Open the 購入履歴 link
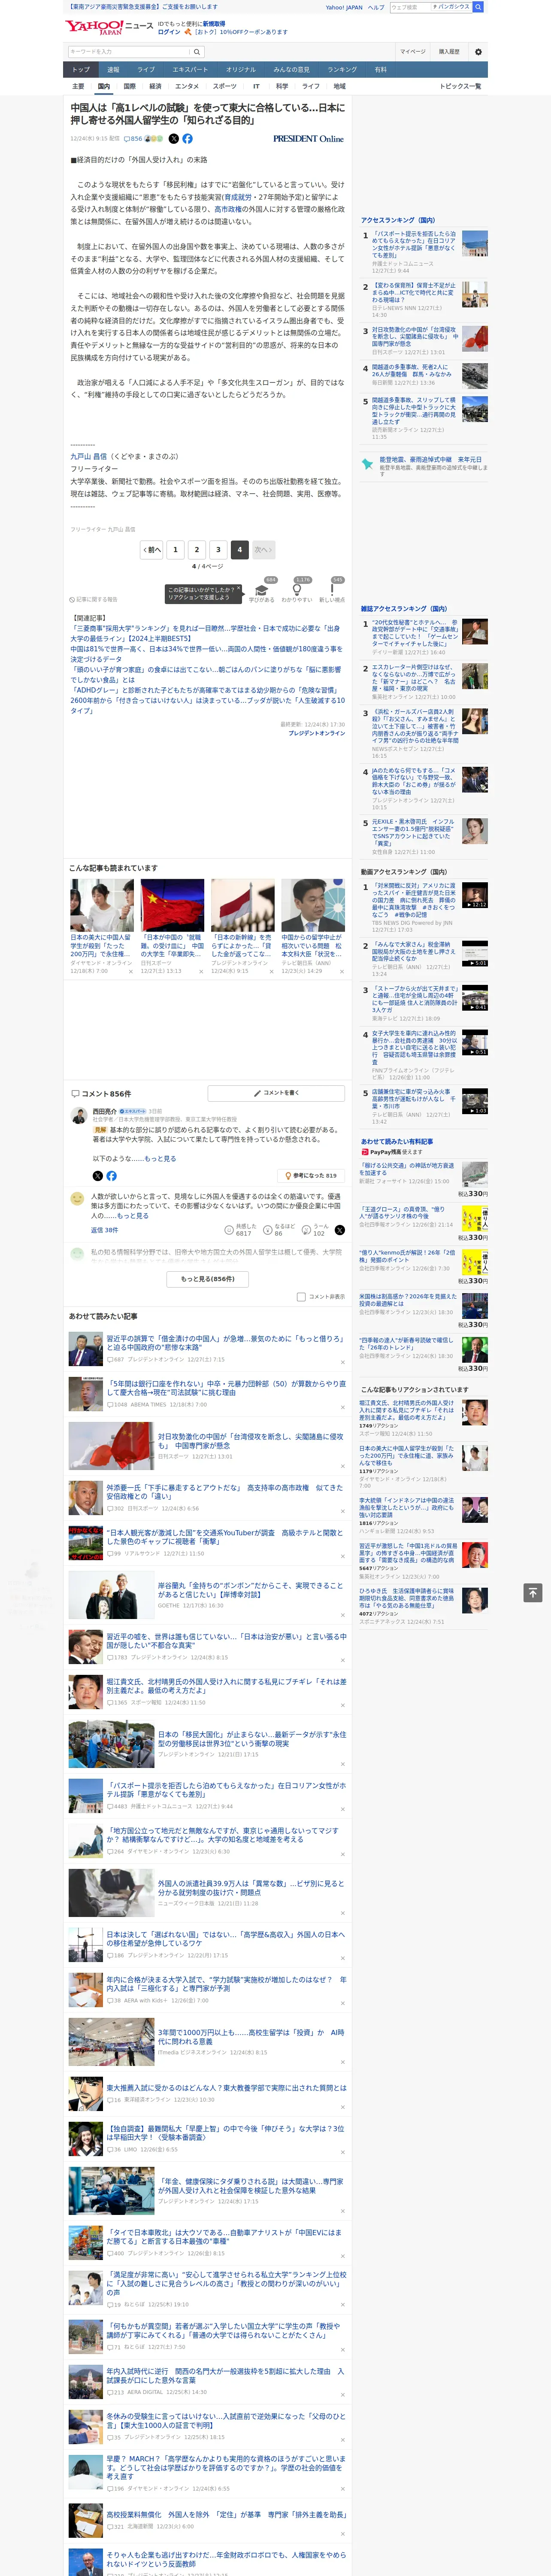 pos(449,52)
